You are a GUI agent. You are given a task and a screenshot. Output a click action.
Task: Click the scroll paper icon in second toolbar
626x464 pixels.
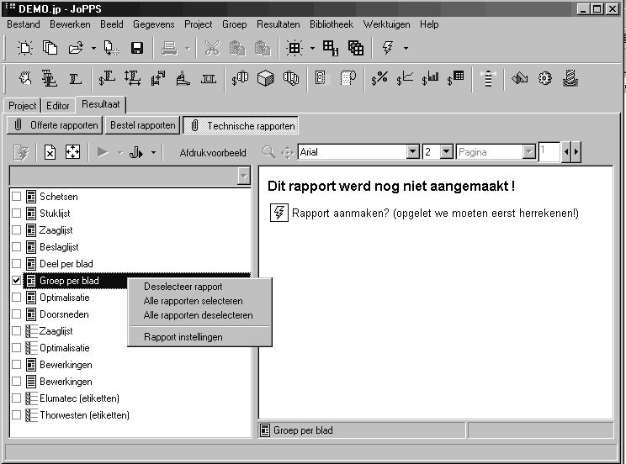348,78
